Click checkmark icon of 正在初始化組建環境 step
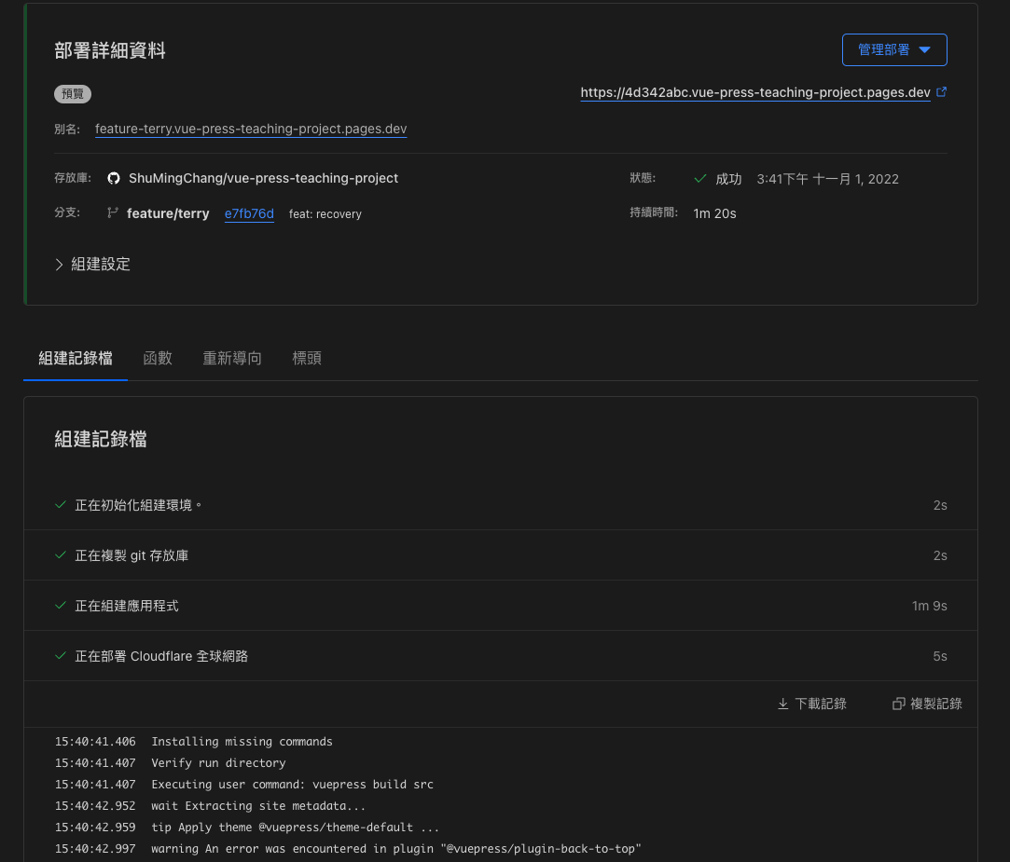 pos(61,505)
